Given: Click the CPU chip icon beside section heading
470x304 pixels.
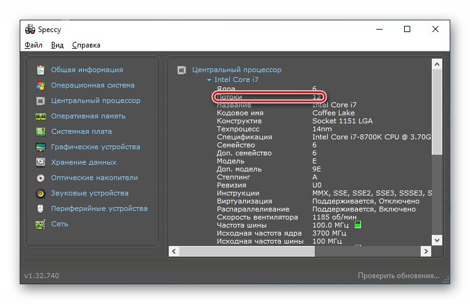Looking at the screenshot, I should (182, 70).
